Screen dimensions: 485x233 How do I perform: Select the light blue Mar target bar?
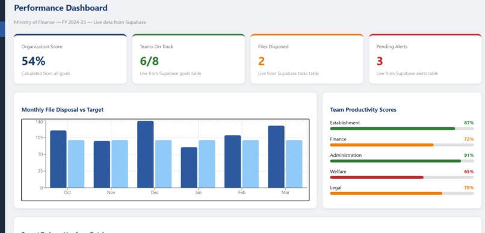click(294, 164)
